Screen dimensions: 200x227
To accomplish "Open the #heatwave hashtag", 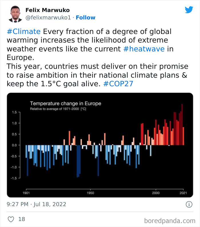I will click(144, 49).
